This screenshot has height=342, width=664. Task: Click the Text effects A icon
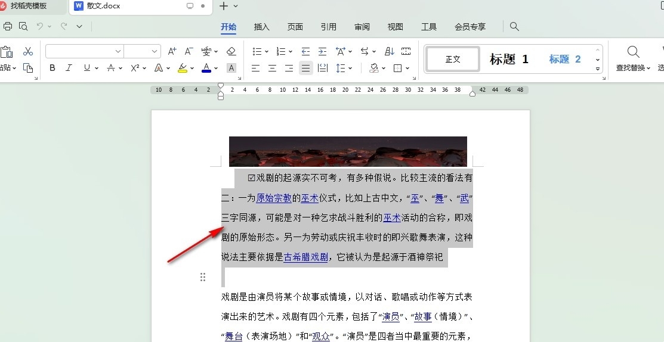pyautogui.click(x=159, y=68)
